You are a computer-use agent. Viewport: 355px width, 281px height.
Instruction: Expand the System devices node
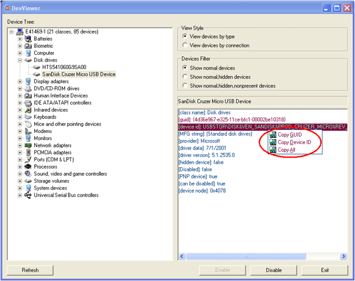tap(20, 188)
